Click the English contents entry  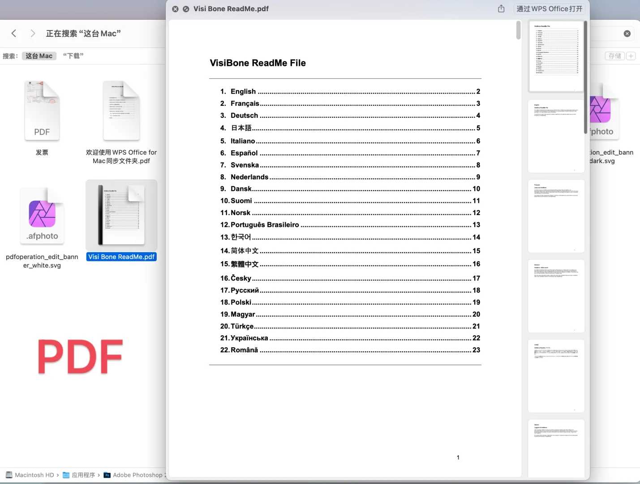(350, 91)
